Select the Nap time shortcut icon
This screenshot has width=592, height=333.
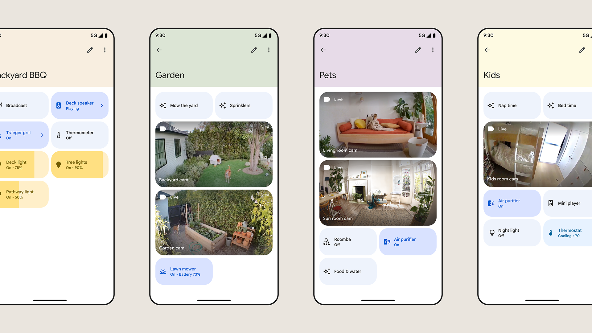pos(491,105)
